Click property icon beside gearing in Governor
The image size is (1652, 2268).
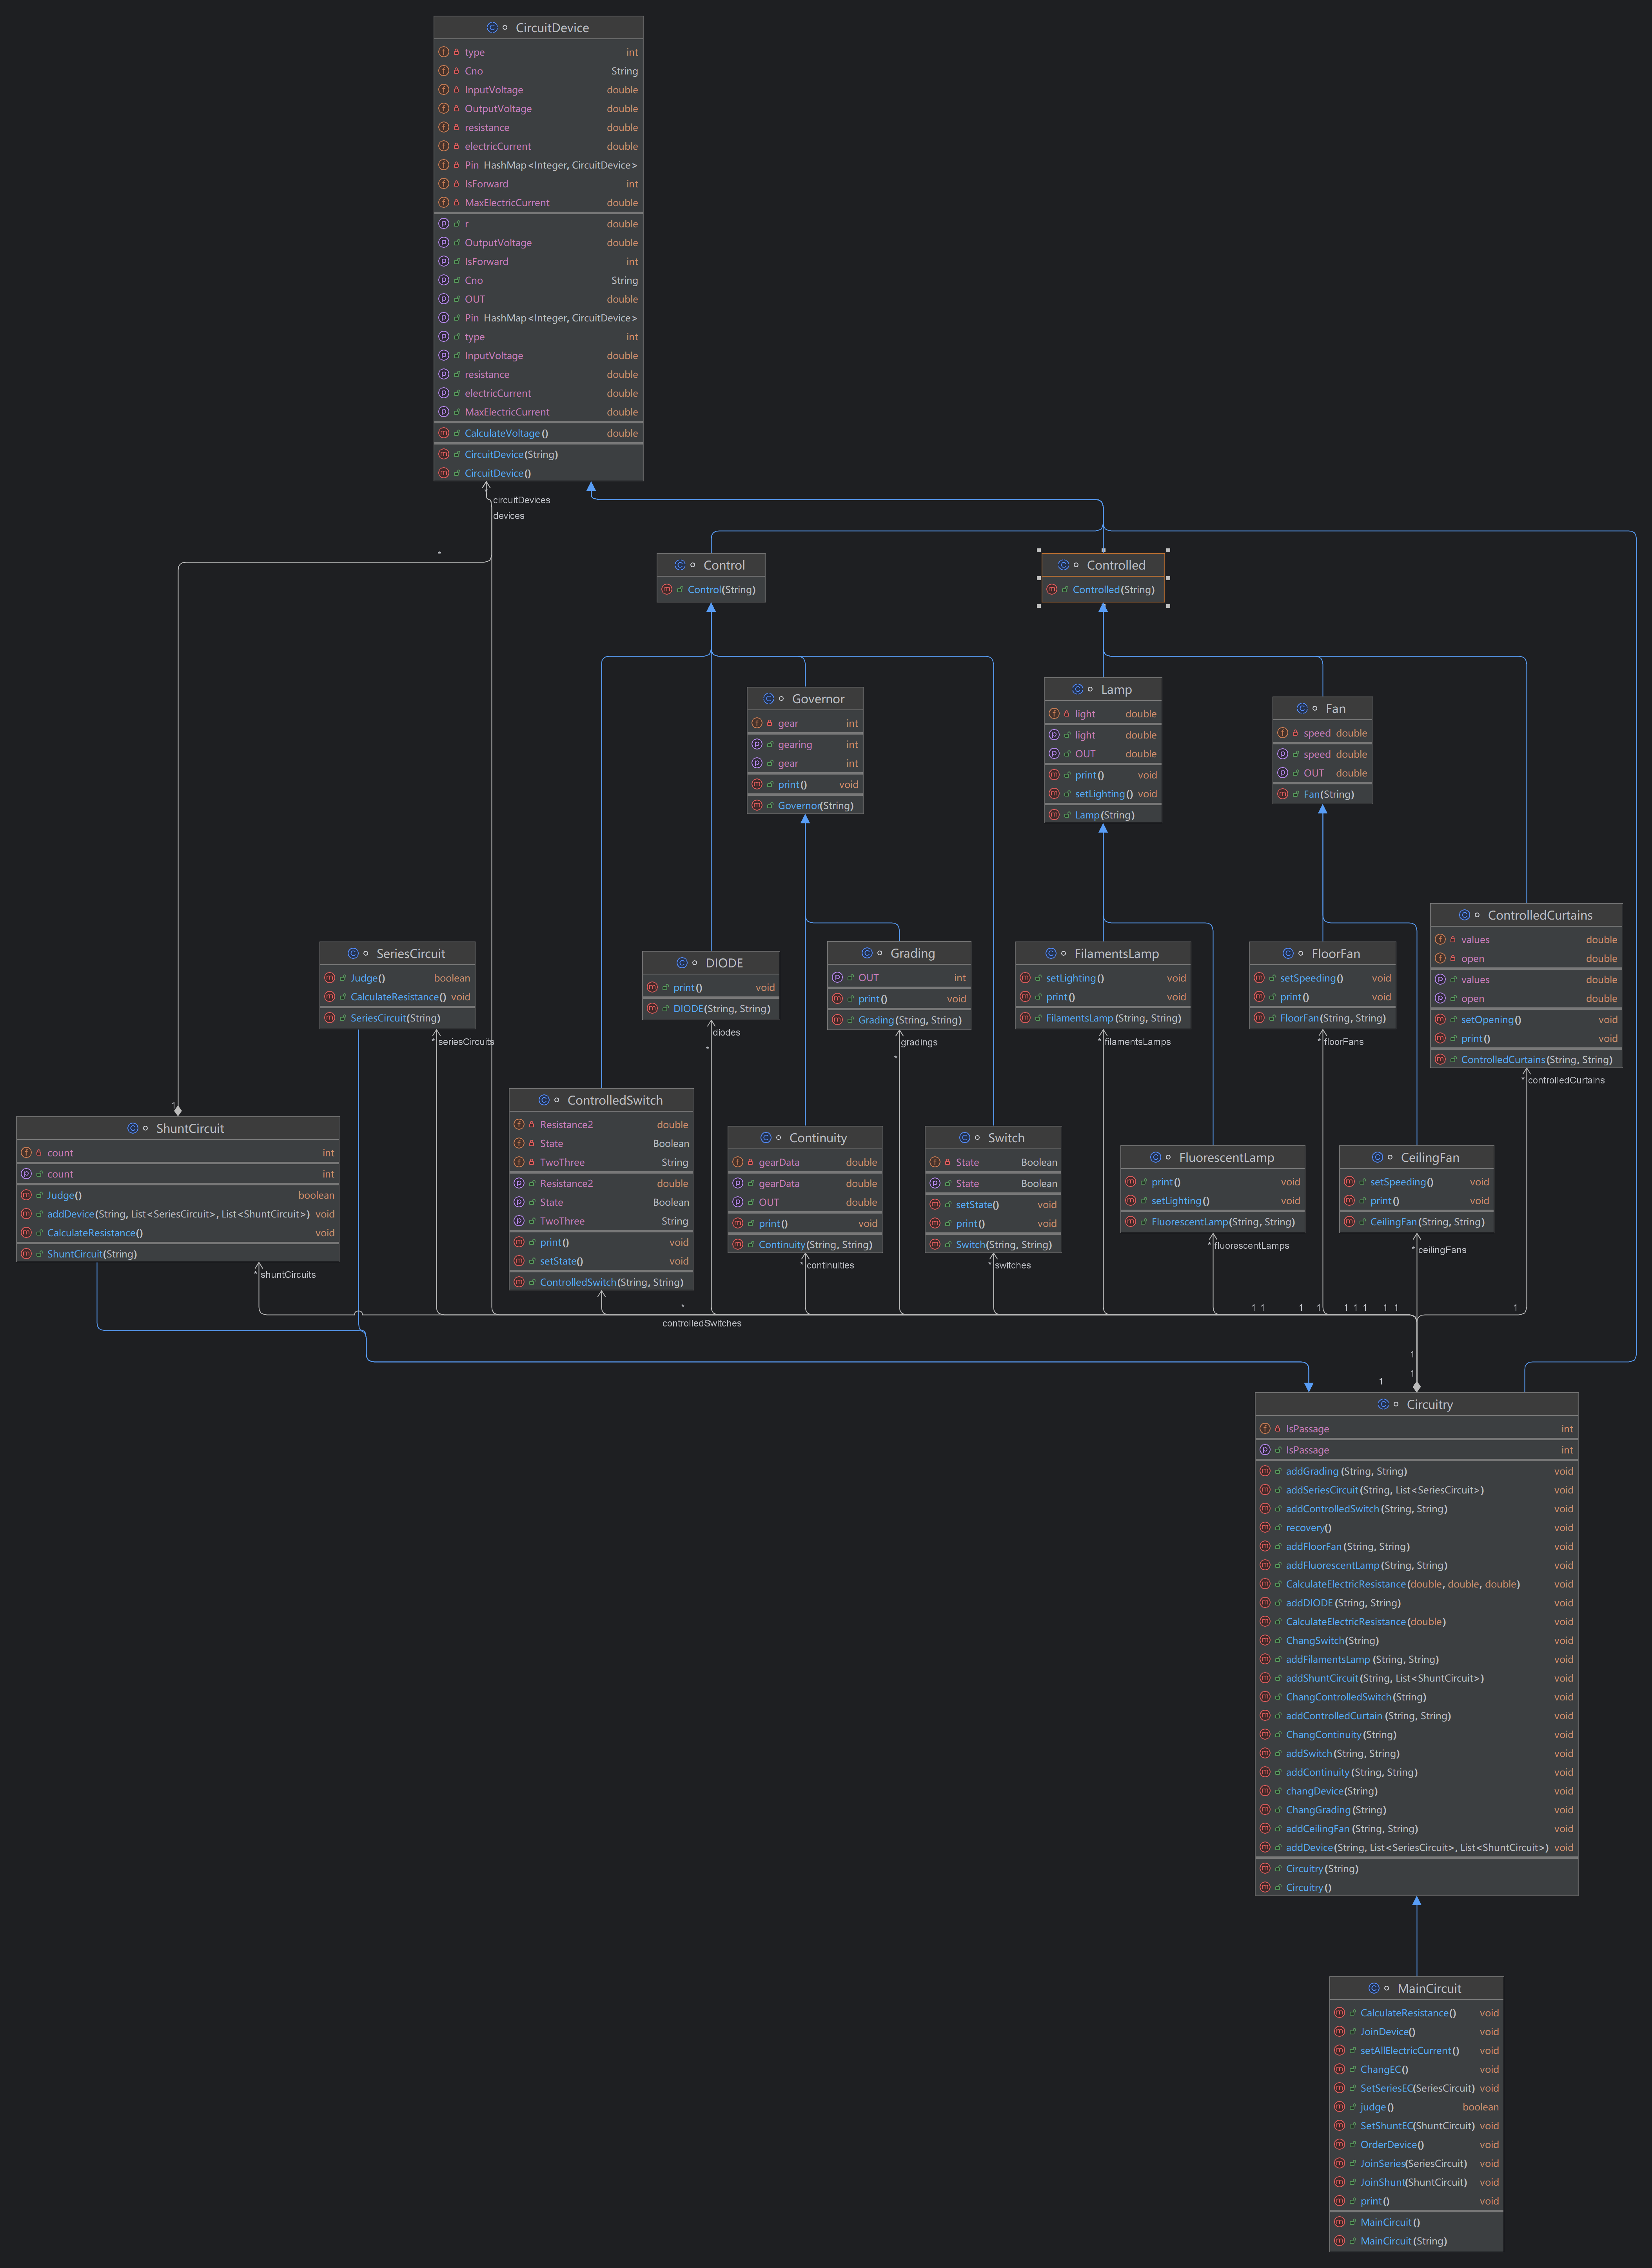(757, 744)
